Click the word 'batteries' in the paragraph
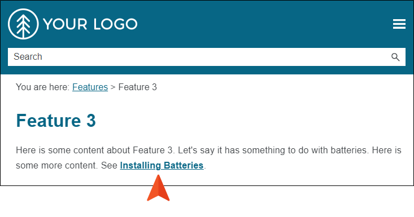 tap(349, 150)
